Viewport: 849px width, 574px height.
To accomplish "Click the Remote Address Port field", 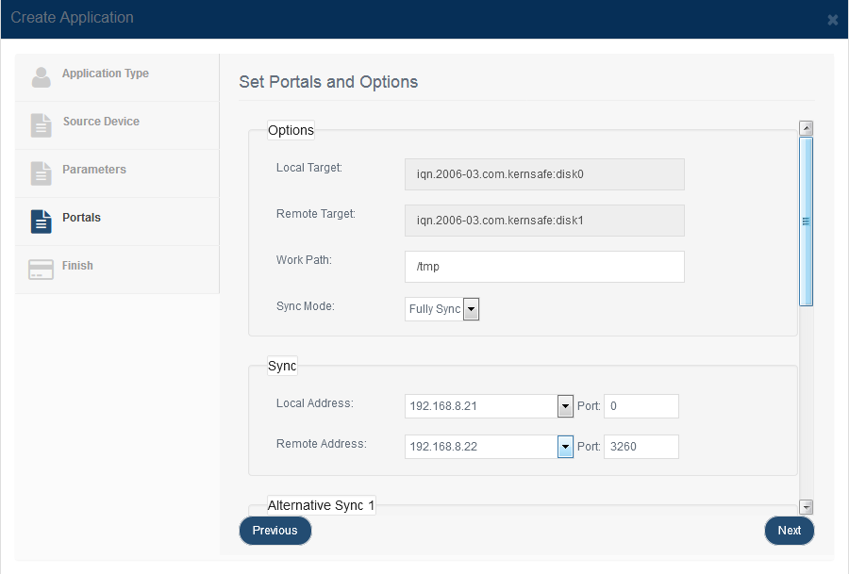I will tap(641, 447).
